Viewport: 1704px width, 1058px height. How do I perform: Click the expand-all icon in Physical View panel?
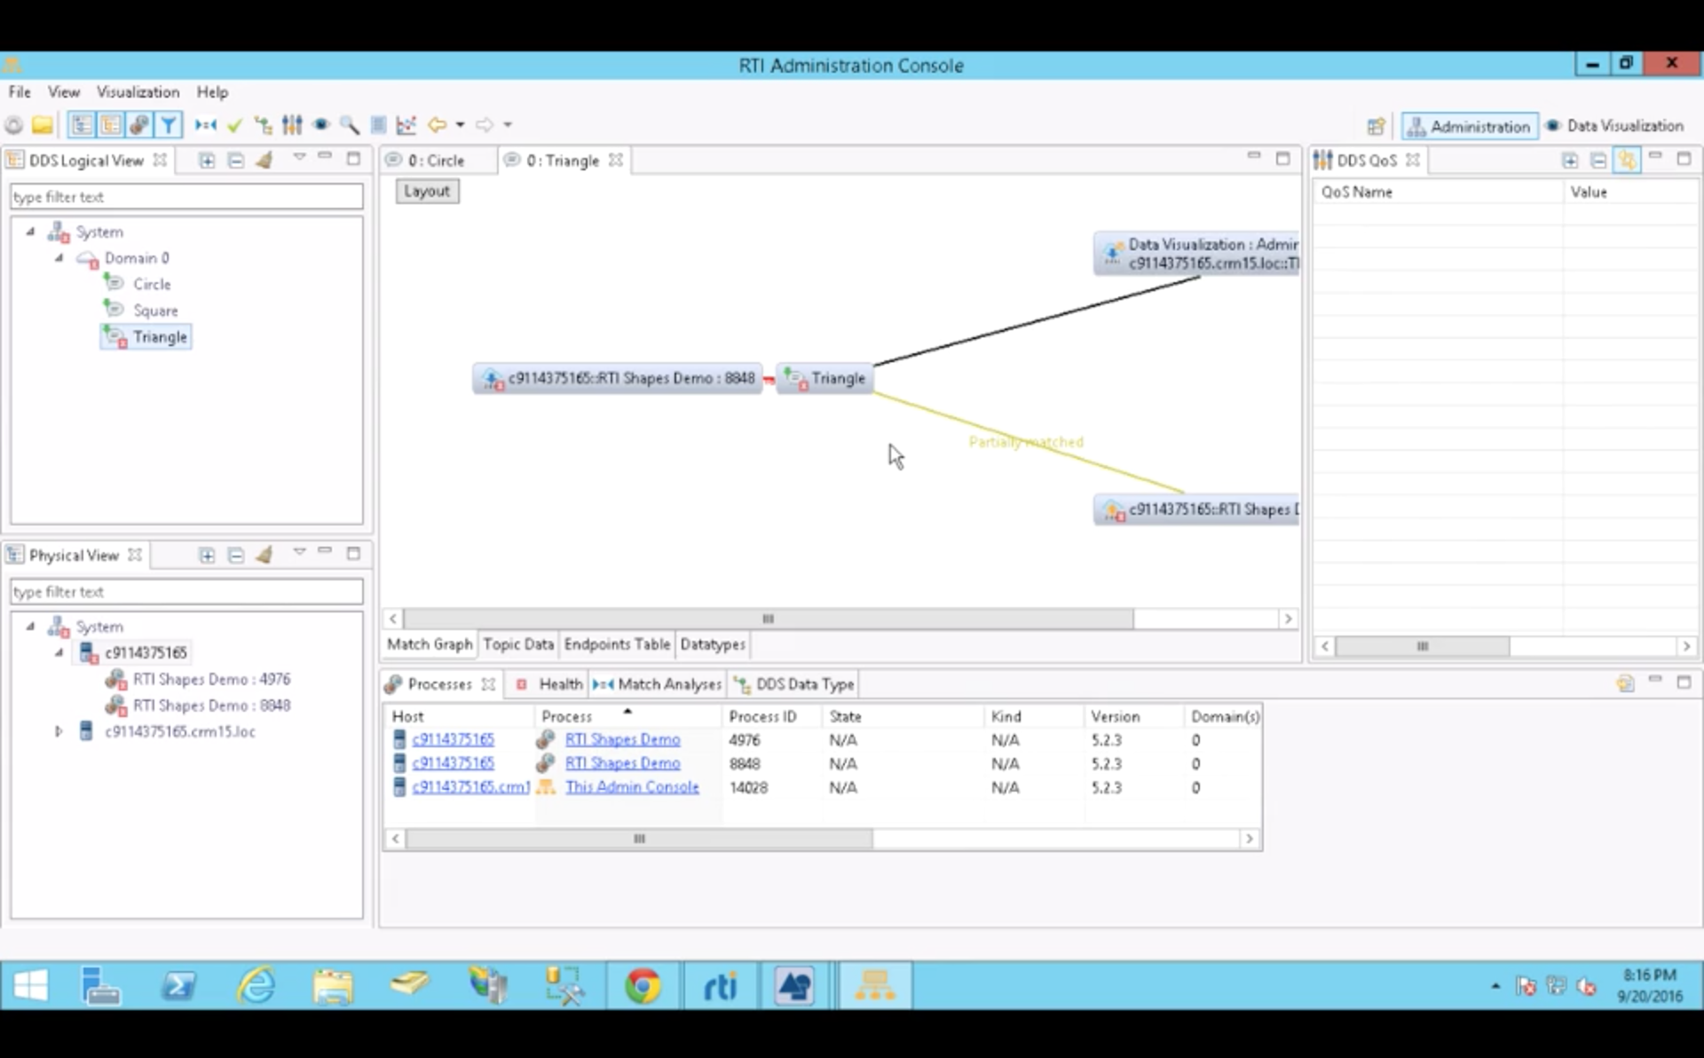point(207,554)
